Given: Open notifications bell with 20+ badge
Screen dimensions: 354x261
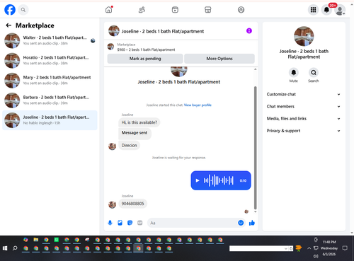Looking at the screenshot, I should tap(326, 10).
